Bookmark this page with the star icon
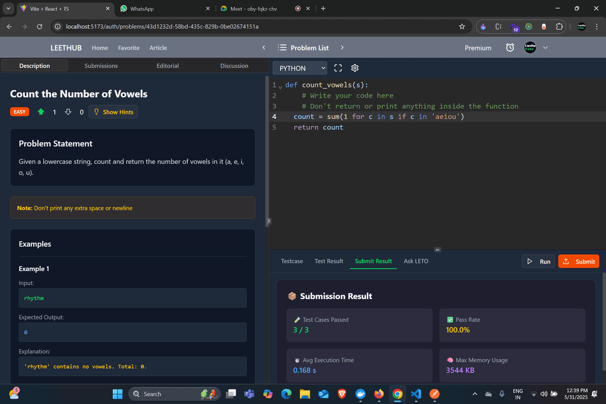The height and width of the screenshot is (404, 606). pos(462,26)
